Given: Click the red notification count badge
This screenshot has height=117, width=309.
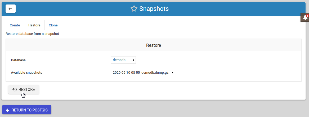Looking at the screenshot, I should 307,16.
